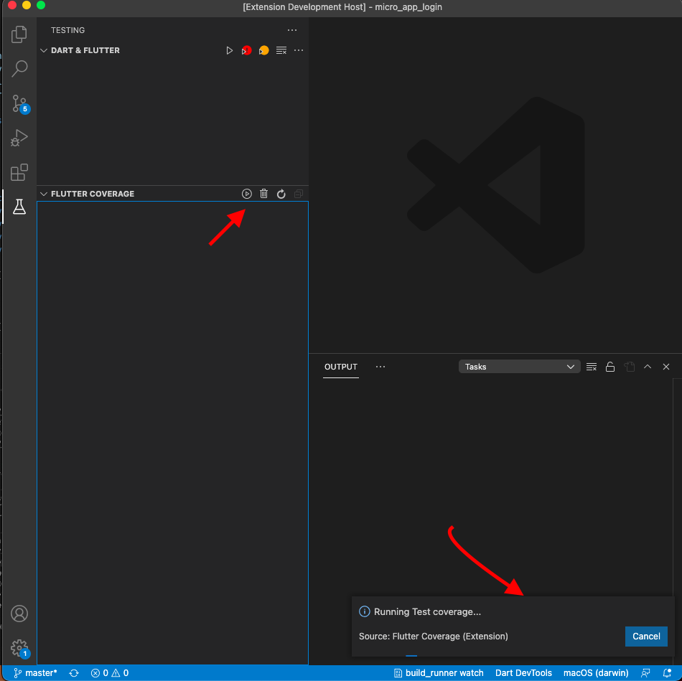The image size is (682, 681).
Task: Open Testing panel more actions menu
Action: click(x=292, y=30)
